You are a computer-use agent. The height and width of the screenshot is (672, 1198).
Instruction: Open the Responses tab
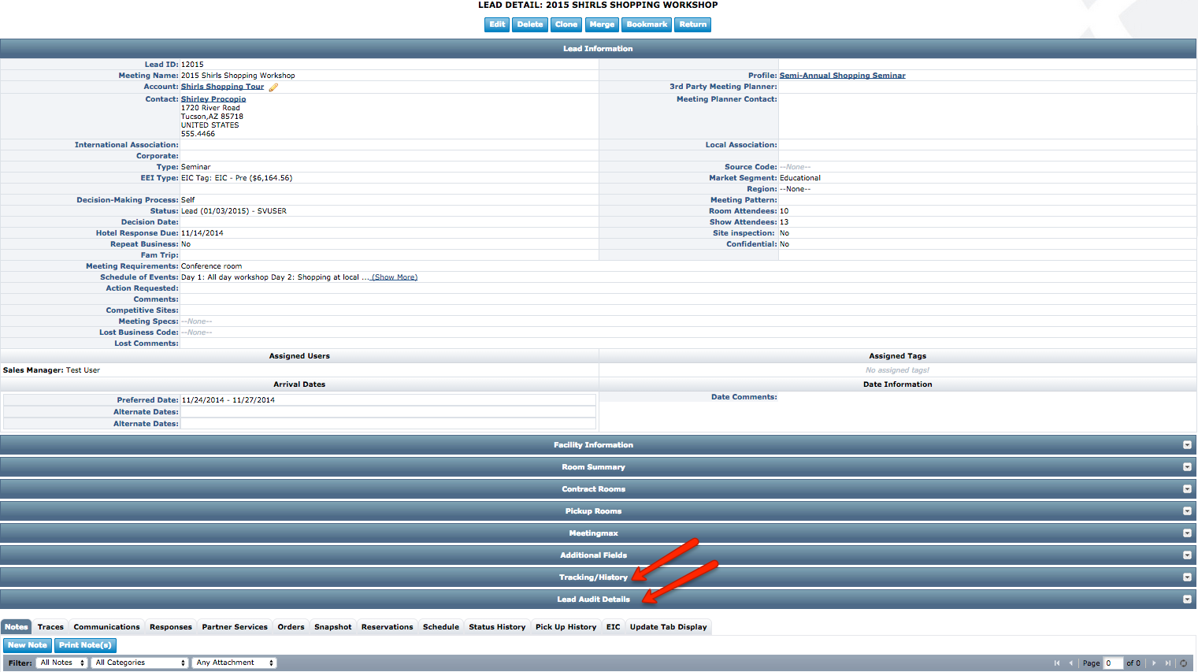171,627
